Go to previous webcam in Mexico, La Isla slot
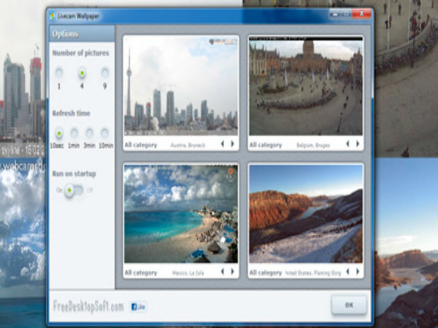Screen dimensions: 438x328 (x=223, y=273)
